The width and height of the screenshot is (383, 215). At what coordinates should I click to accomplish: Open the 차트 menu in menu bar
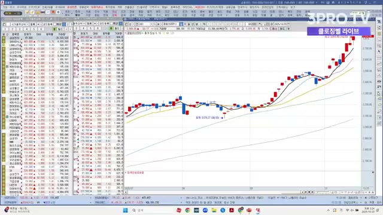(x=120, y=7)
